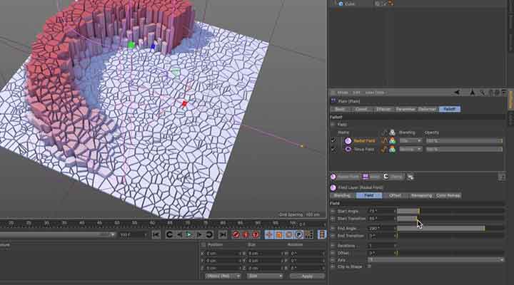The width and height of the screenshot is (514, 285).
Task: Open the Color Remap tab
Action: point(448,196)
